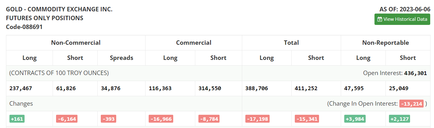Image resolution: width=434 pixels, height=128 pixels.
Task: Select the -15,341 total short change badge
Action: click(307, 119)
